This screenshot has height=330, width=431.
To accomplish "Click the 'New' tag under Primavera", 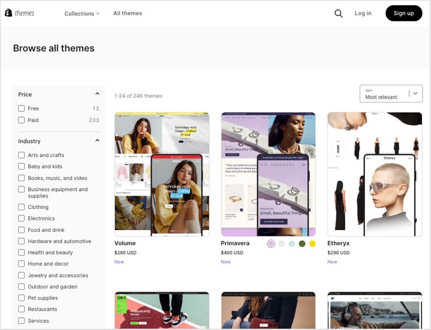I will click(226, 262).
